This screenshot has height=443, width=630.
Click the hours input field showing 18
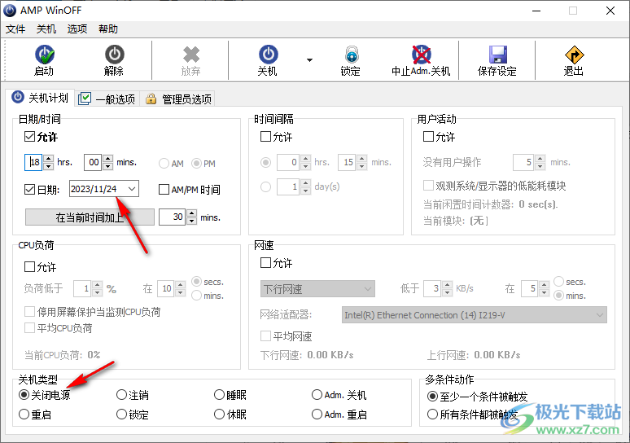pos(33,162)
